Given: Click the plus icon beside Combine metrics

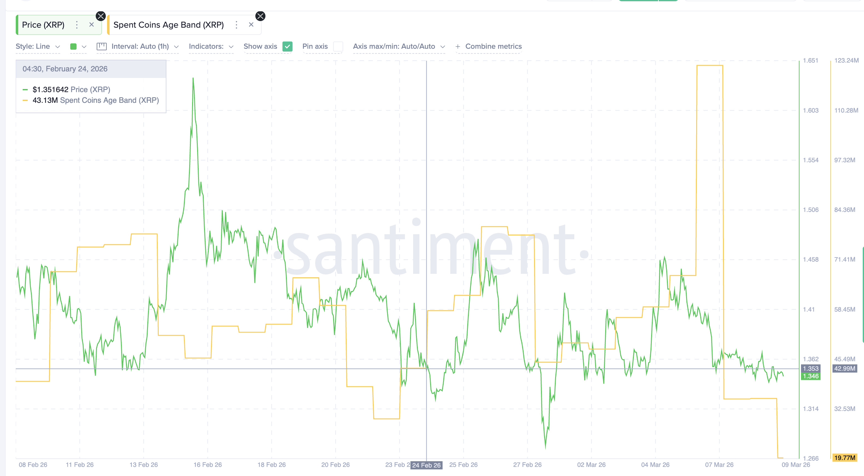Looking at the screenshot, I should 458,47.
